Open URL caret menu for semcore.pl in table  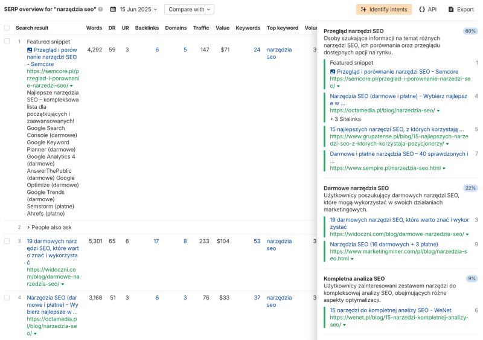(x=71, y=86)
